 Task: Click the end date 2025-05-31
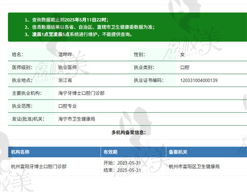(x=129, y=170)
